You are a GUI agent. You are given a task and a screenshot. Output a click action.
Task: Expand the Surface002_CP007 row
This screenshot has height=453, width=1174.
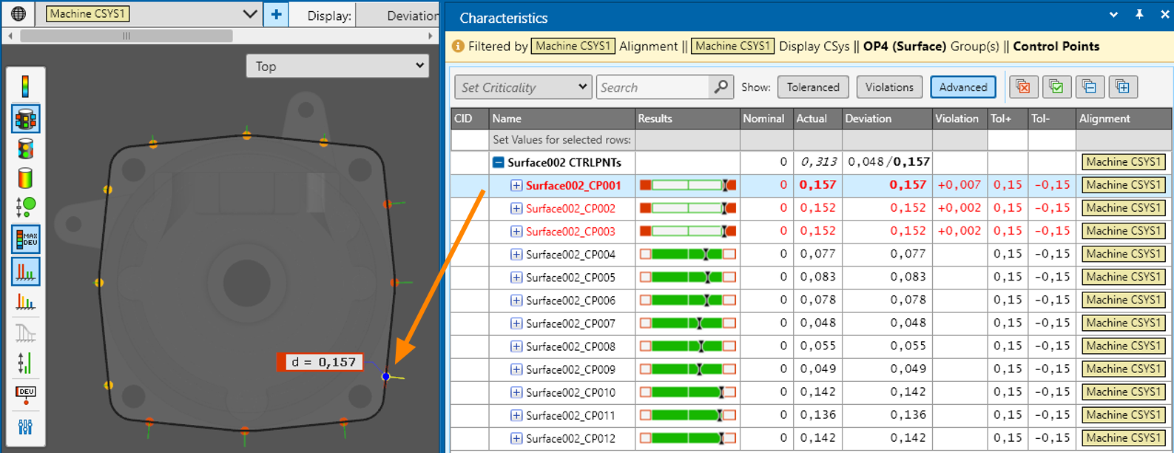pos(516,323)
